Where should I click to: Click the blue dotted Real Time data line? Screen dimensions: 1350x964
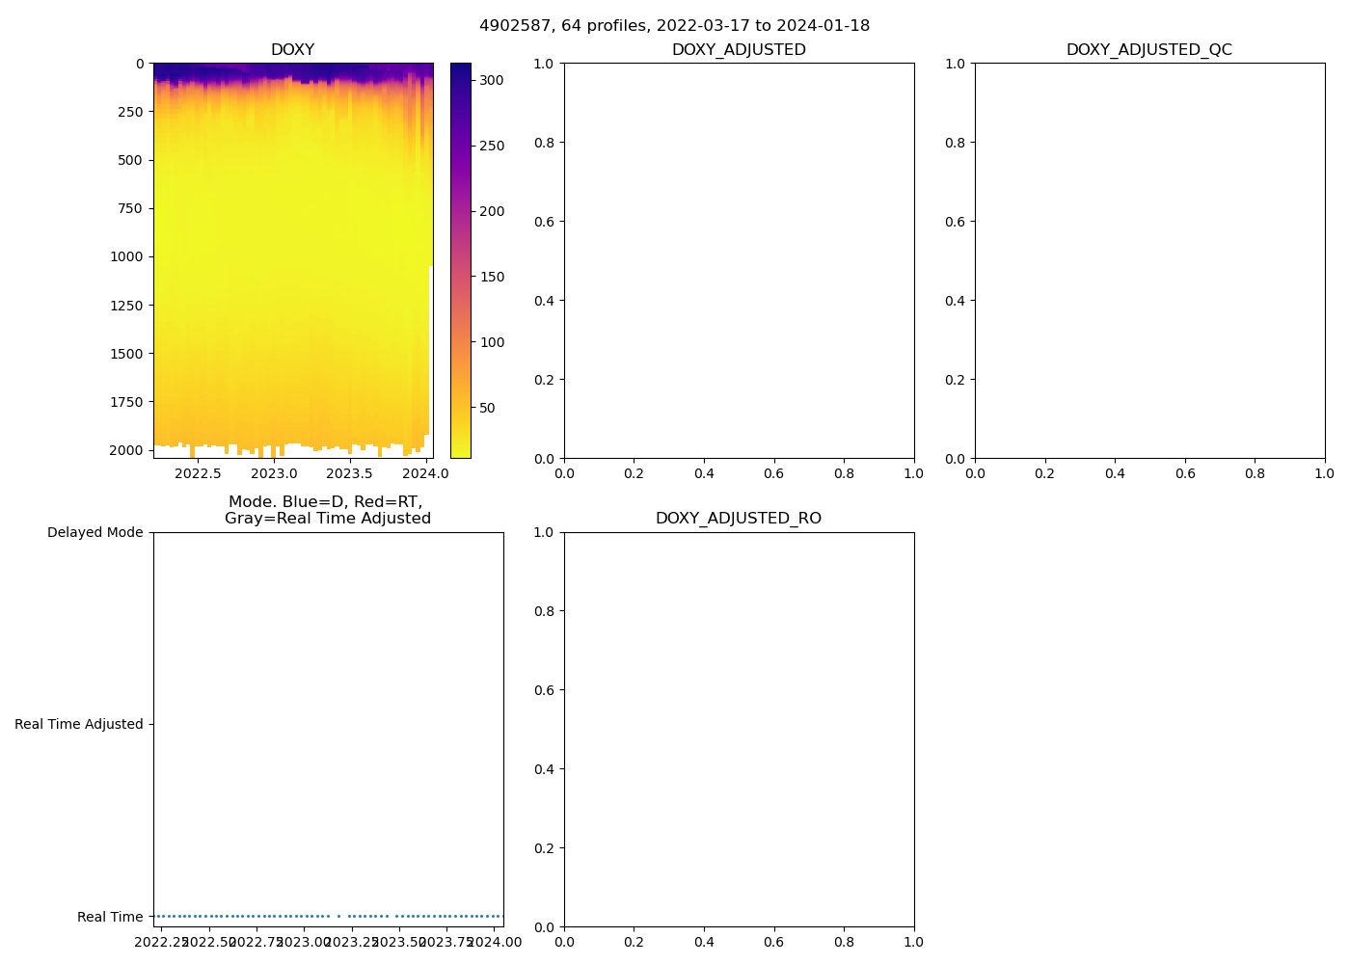pos(241,916)
